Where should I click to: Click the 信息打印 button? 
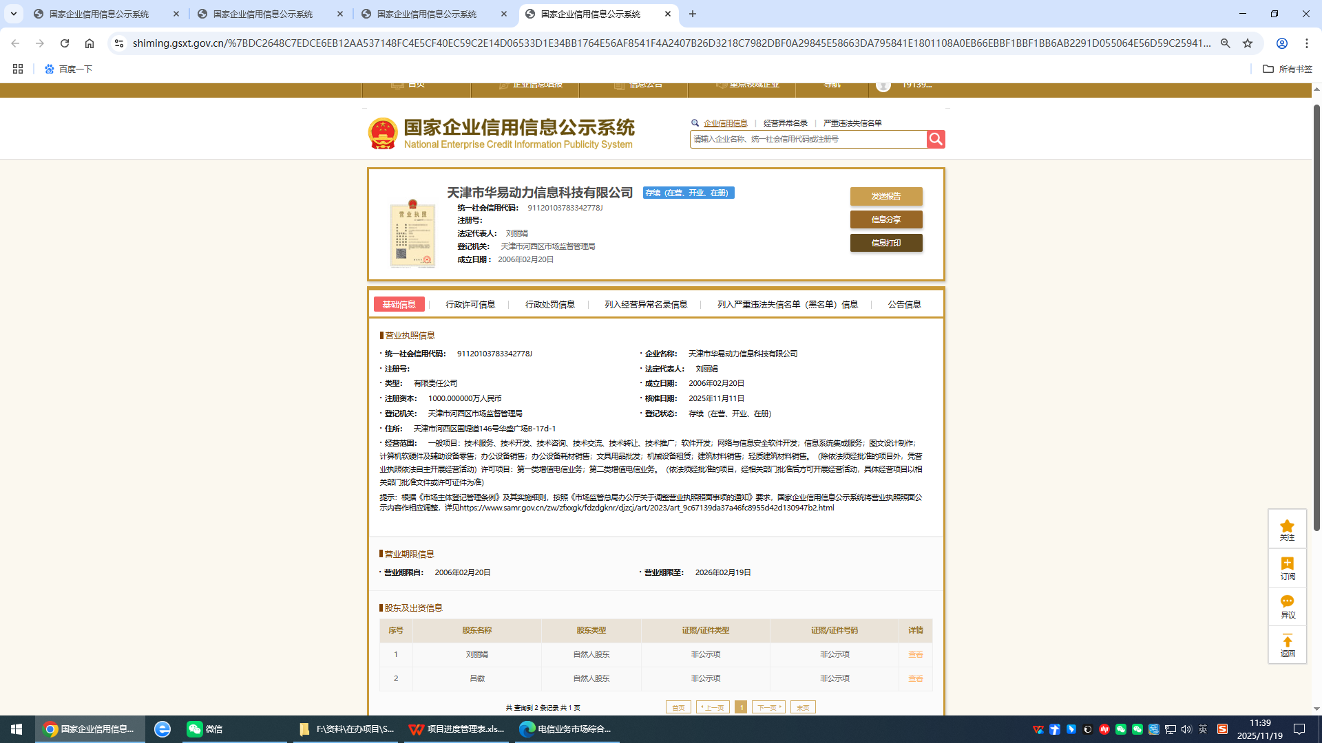[885, 243]
